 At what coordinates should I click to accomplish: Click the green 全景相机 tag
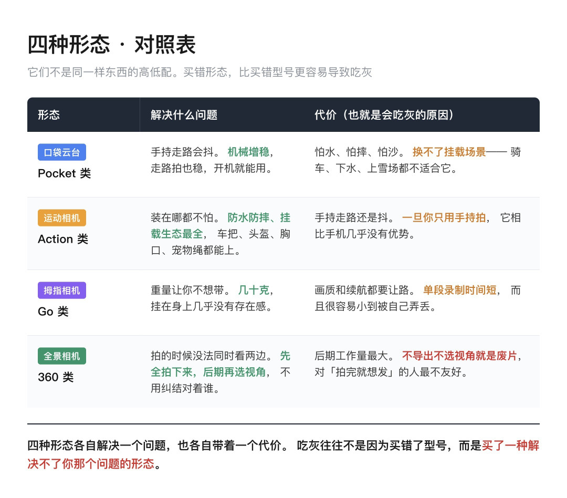coord(62,356)
